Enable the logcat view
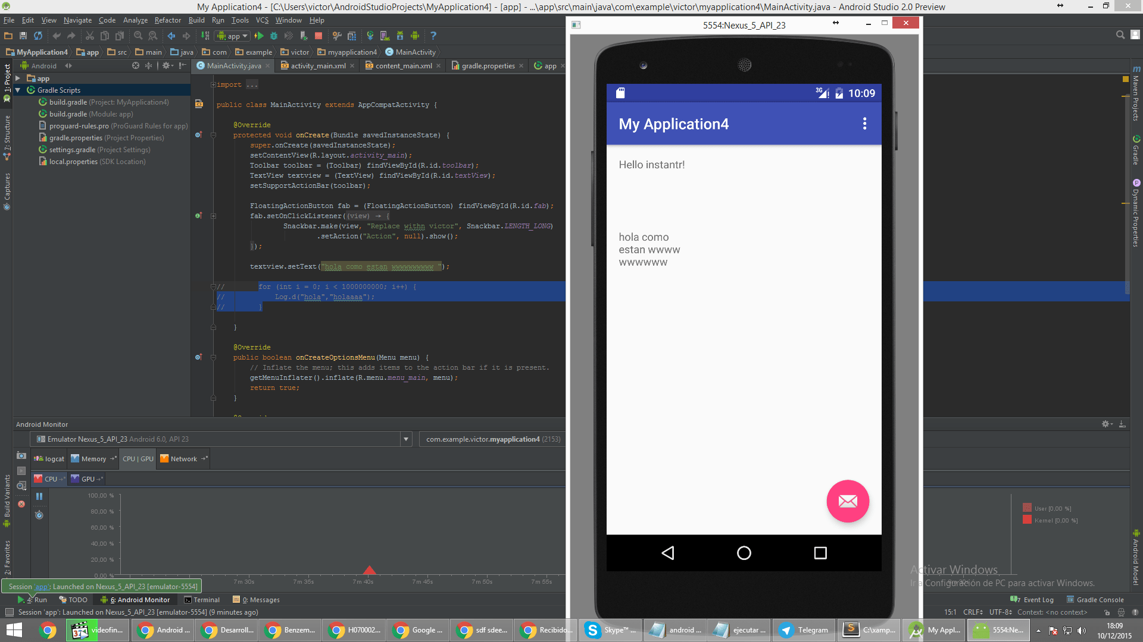Viewport: 1143px width, 642px height. [x=48, y=458]
